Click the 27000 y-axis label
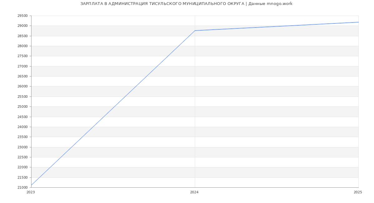 pos(22,67)
